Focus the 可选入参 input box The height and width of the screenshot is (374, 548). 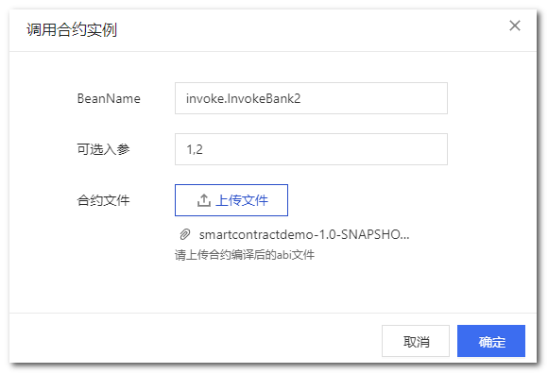[x=311, y=149]
